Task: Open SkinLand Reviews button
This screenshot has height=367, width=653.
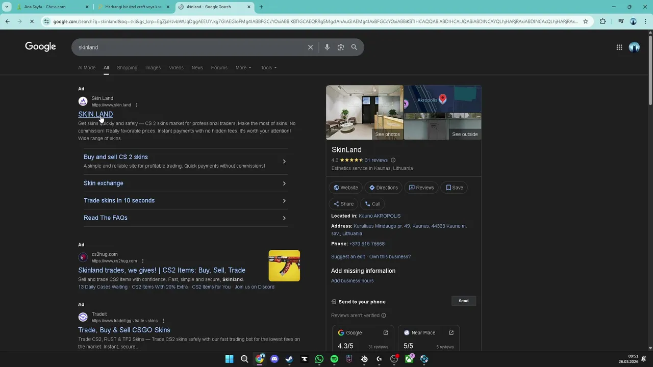Action: 421,188
